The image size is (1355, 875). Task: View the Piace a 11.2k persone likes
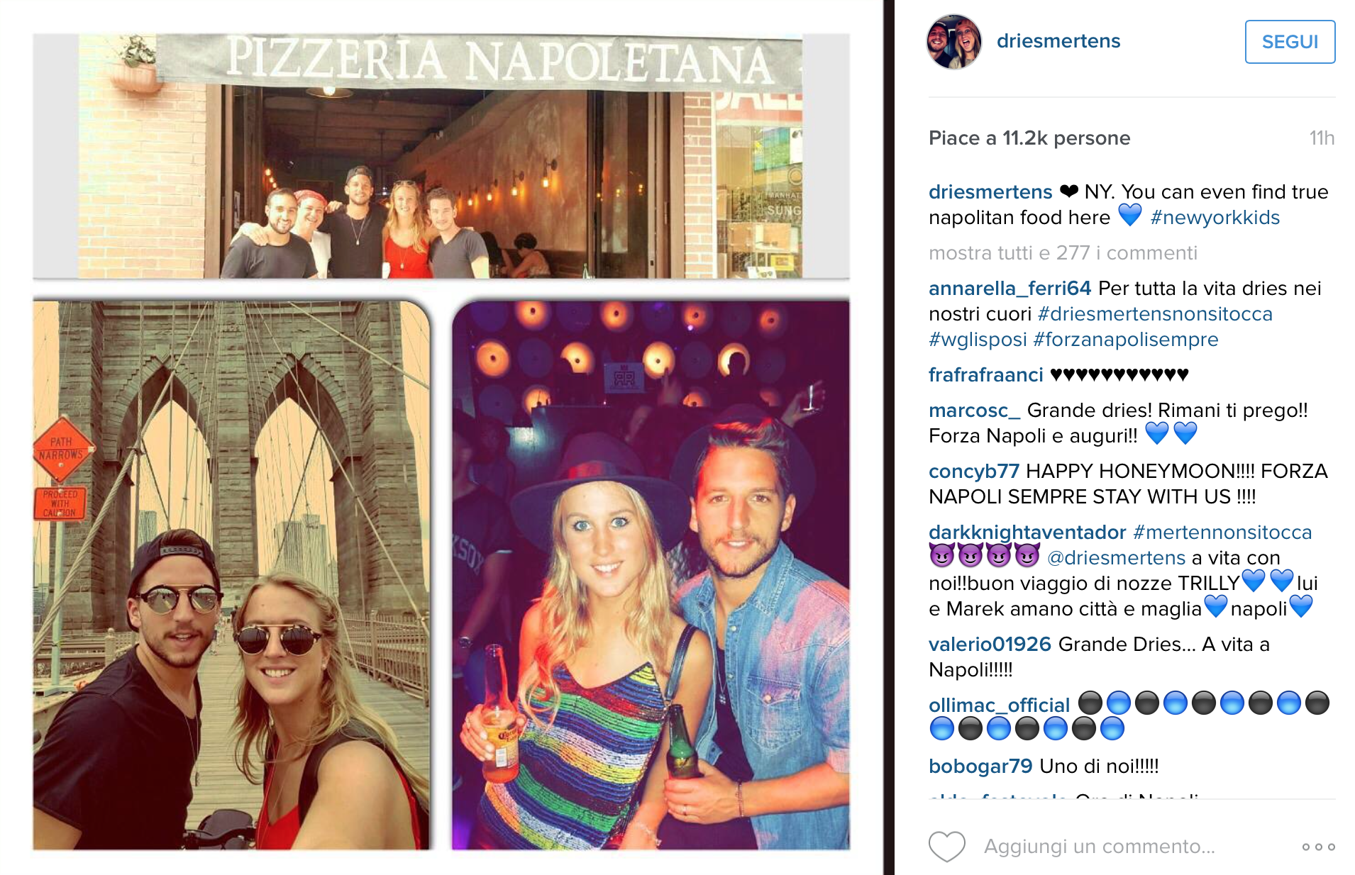1029,138
